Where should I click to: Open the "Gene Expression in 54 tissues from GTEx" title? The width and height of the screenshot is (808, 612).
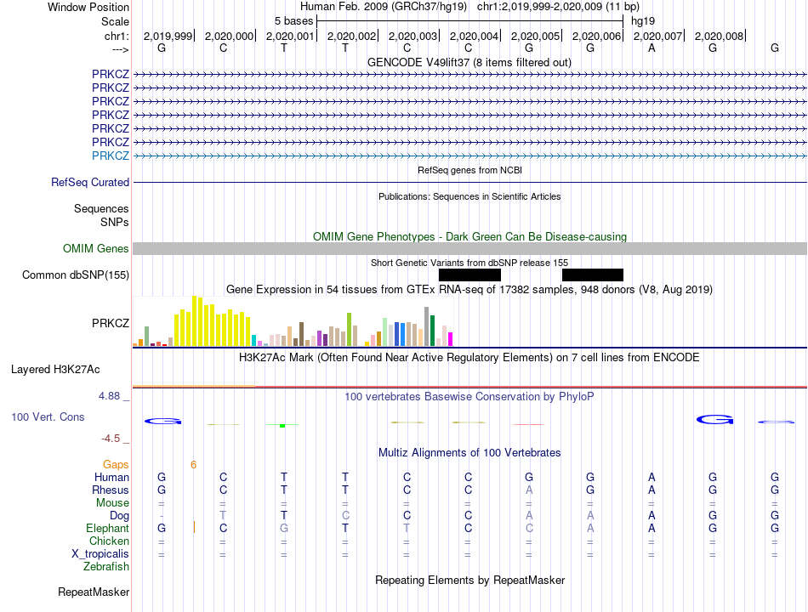coord(469,290)
